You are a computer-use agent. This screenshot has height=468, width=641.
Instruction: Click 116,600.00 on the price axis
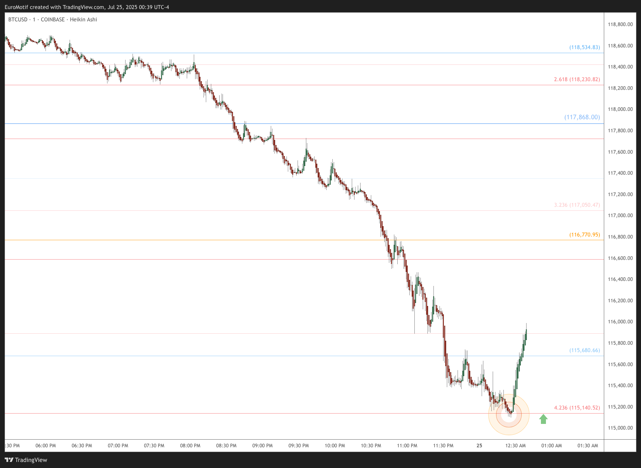coord(620,258)
